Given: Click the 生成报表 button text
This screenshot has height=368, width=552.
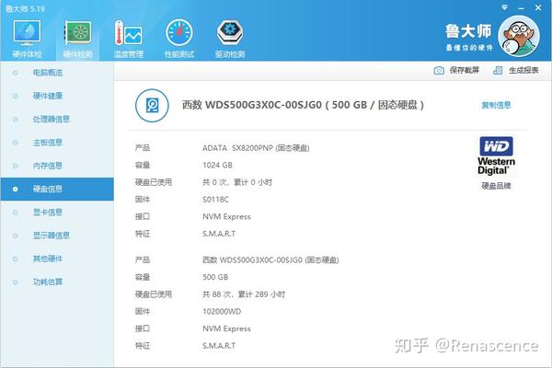Looking at the screenshot, I should 523,71.
